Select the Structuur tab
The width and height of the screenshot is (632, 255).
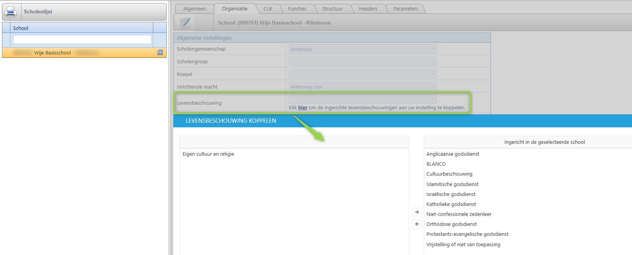332,8
